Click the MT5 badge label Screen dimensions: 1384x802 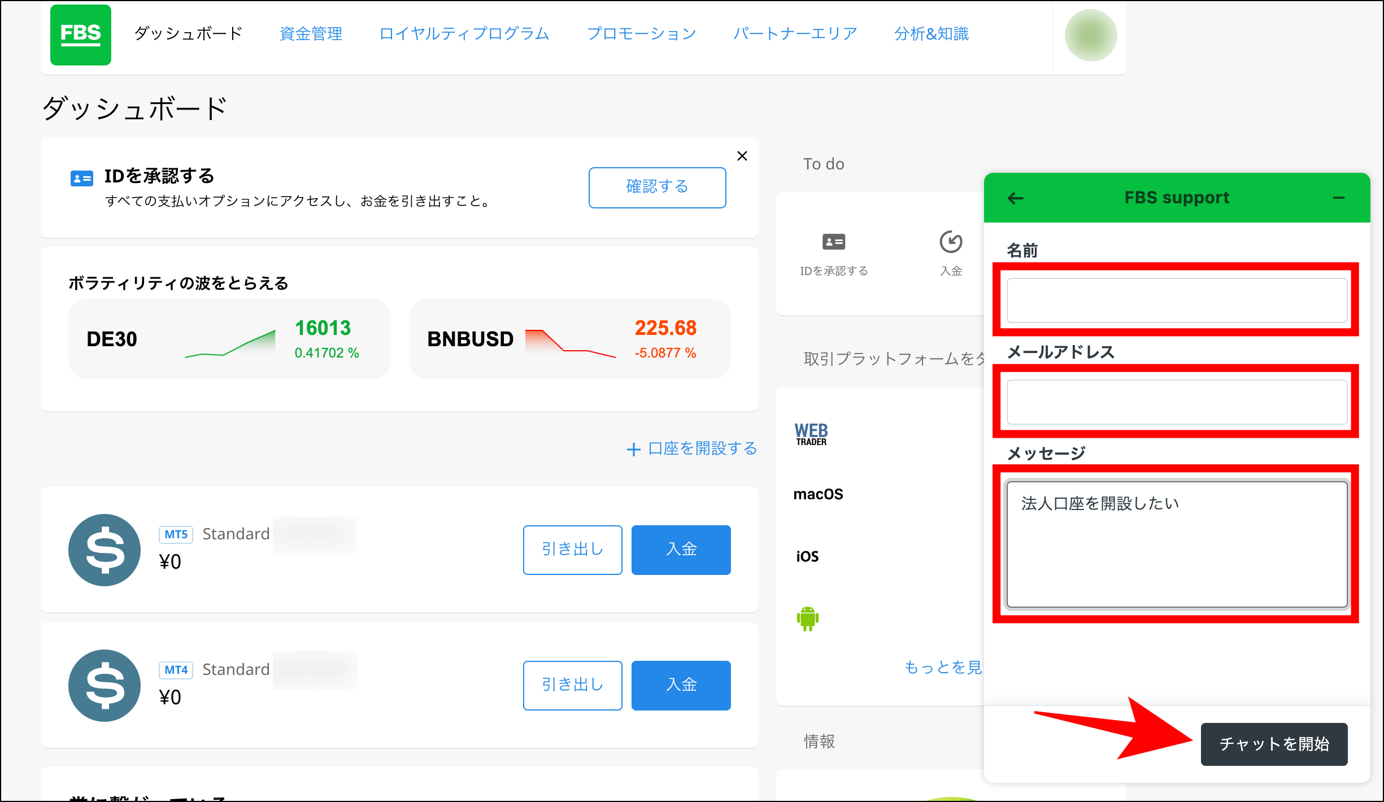pos(176,534)
